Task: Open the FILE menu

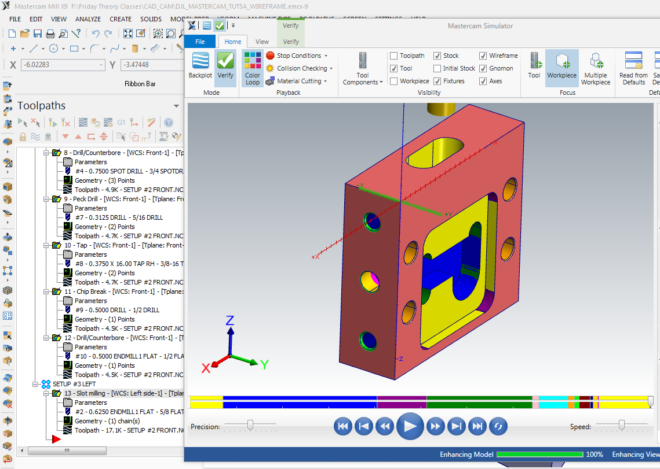Action: (x=15, y=19)
